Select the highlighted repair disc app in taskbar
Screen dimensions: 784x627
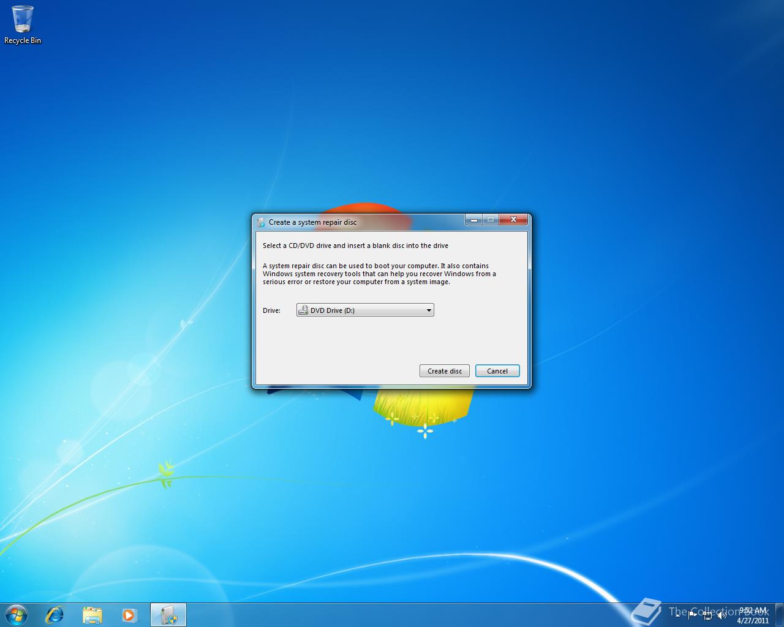168,614
